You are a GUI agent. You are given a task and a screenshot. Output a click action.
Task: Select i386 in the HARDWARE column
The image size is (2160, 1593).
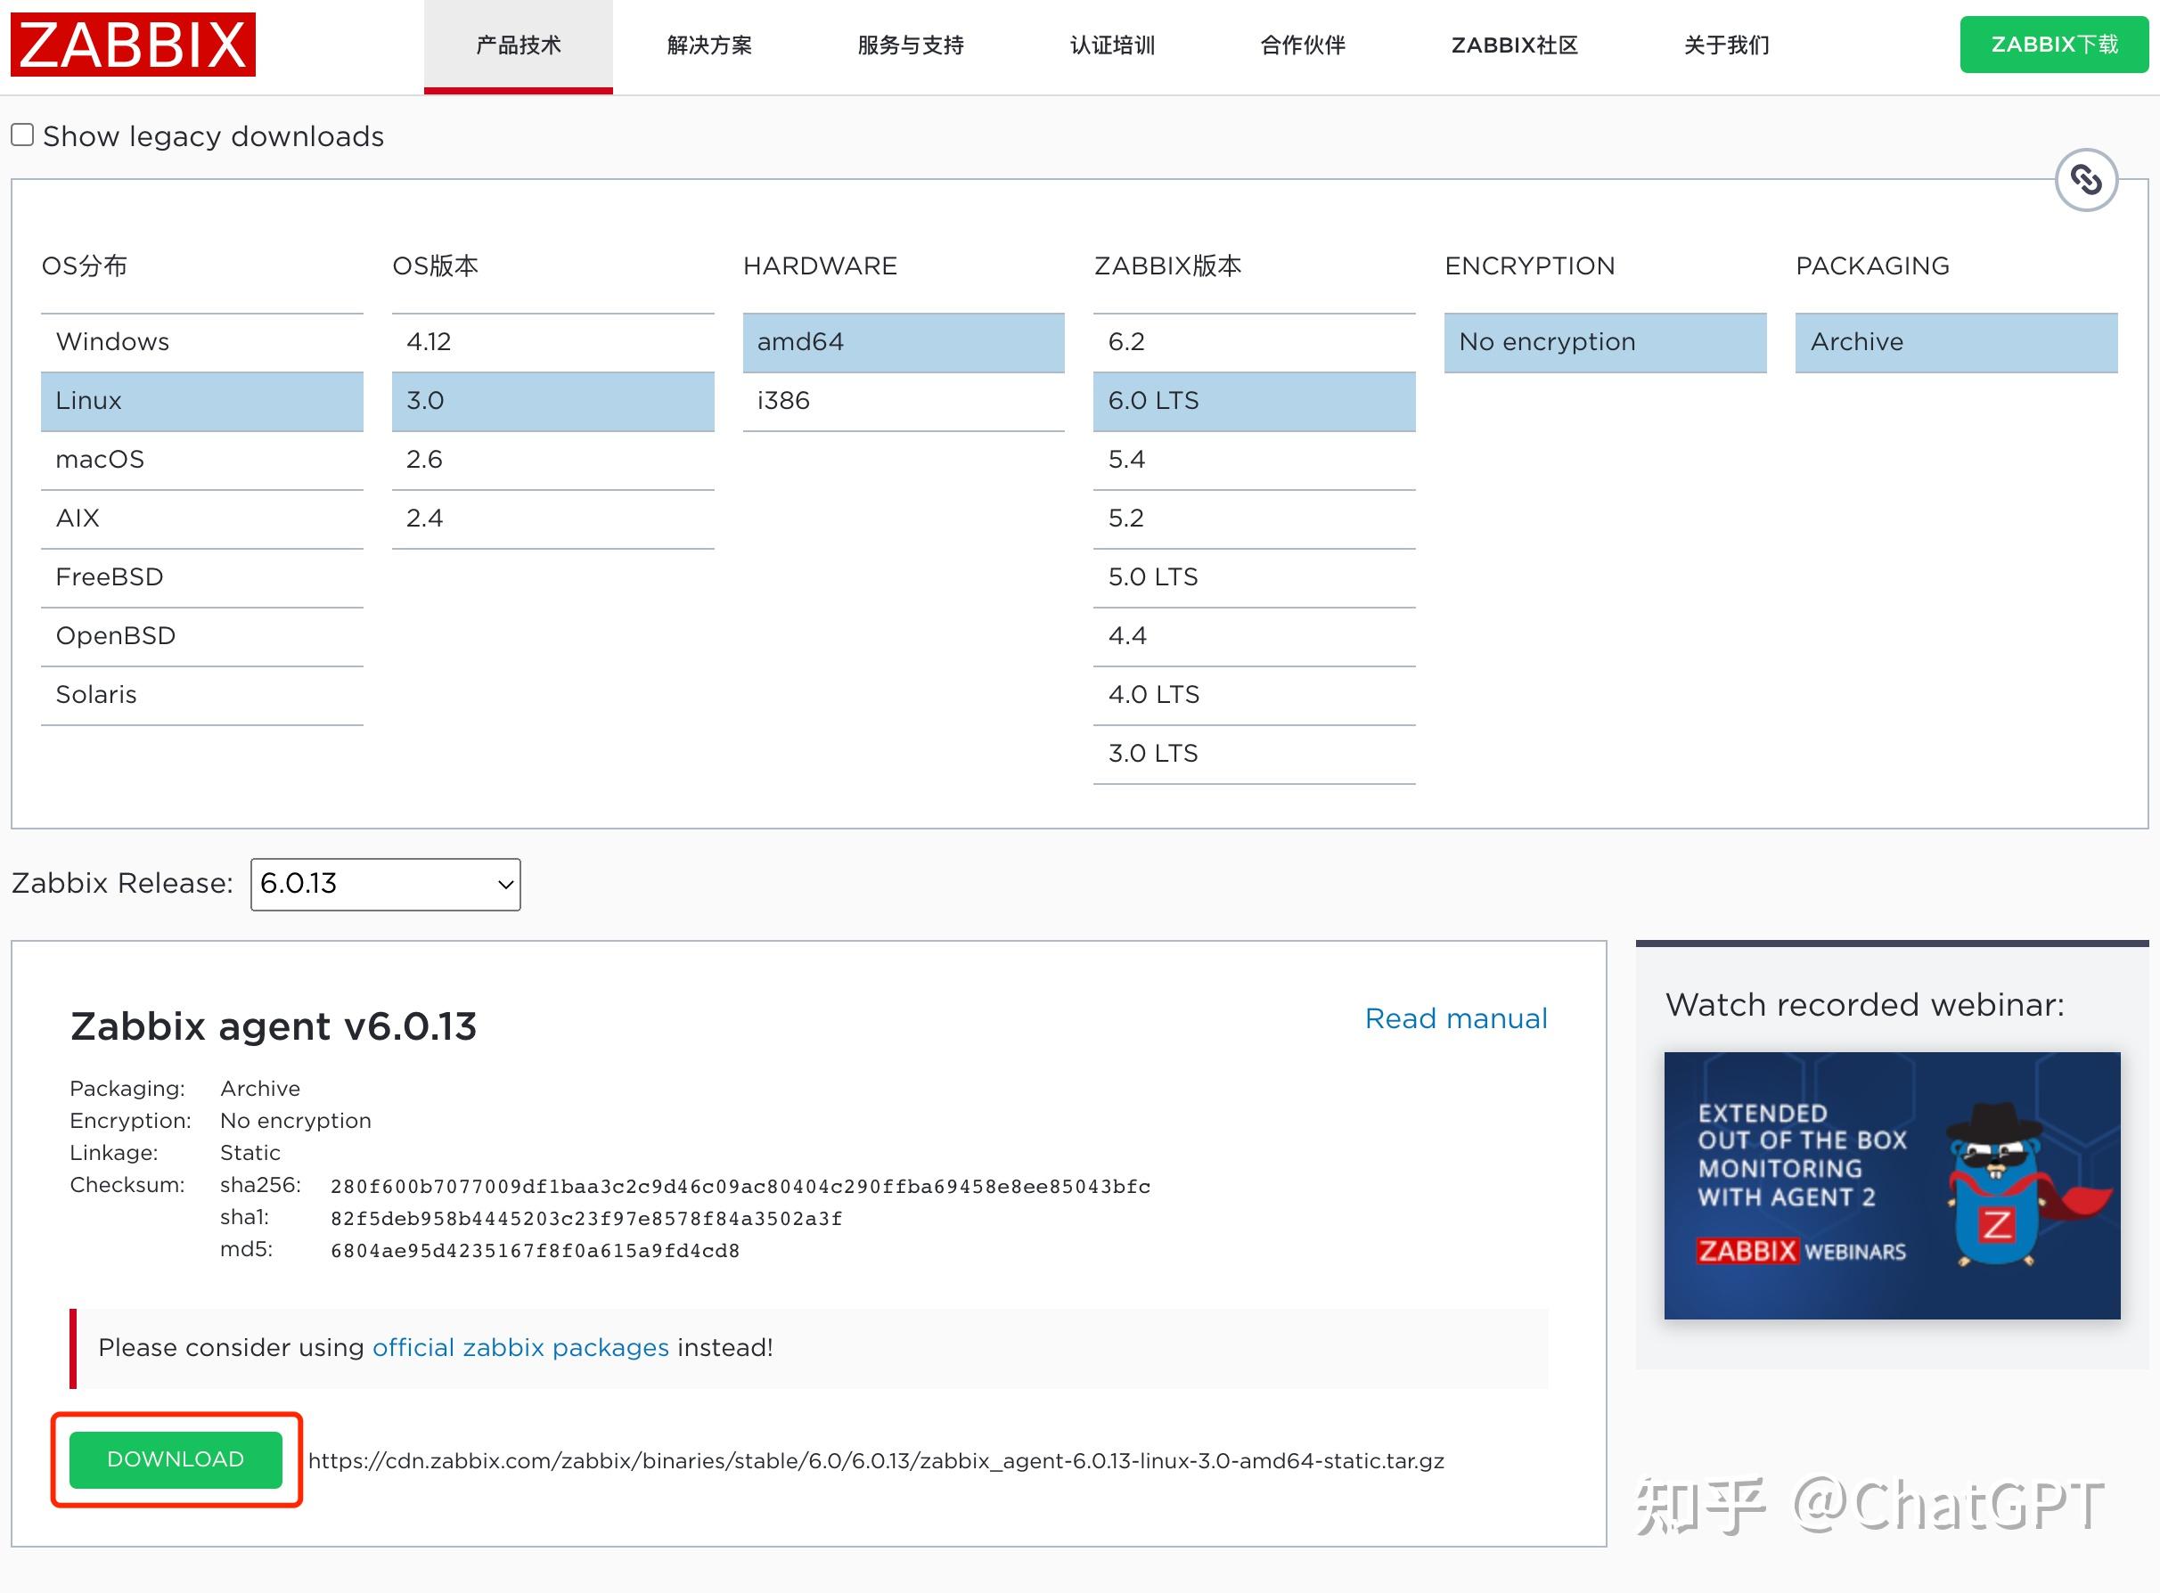[x=903, y=400]
